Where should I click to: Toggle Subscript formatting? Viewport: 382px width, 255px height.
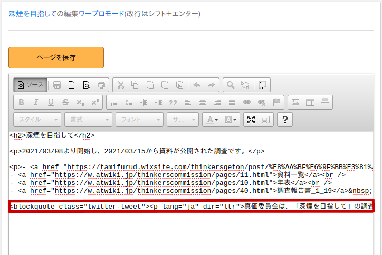(80, 102)
